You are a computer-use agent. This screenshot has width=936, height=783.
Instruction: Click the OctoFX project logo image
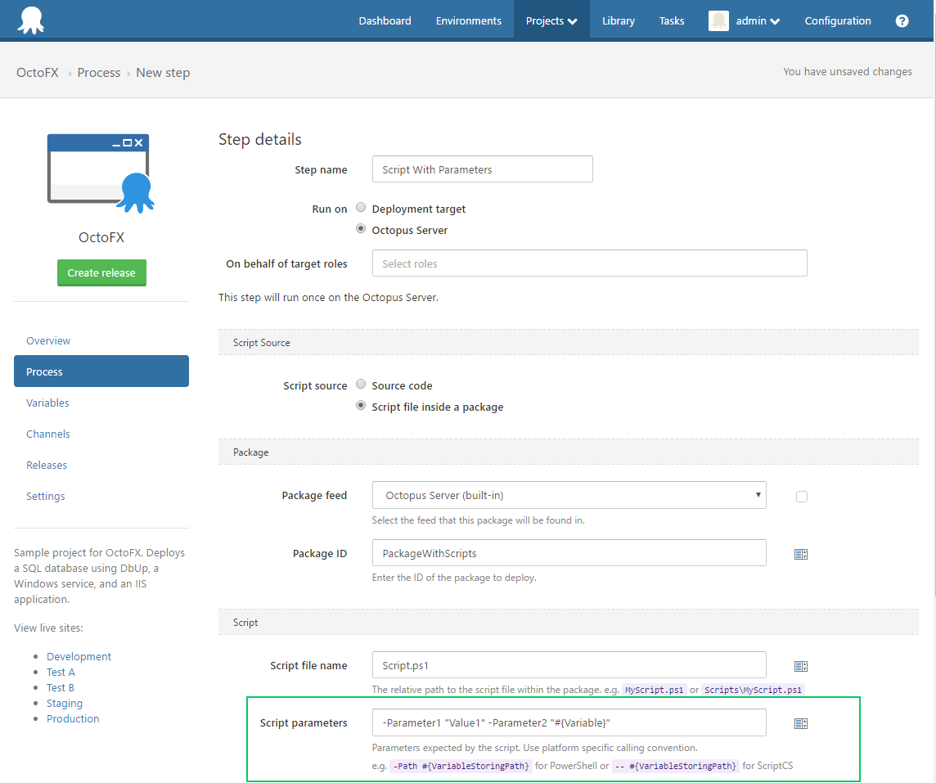click(101, 173)
